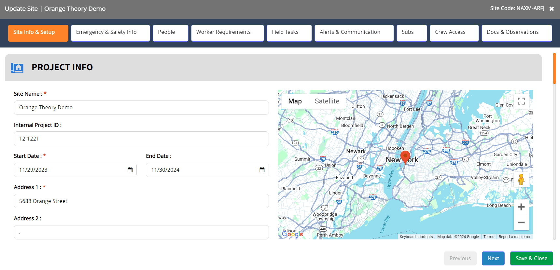Click the Montclair label on the map
Screen dimensions: 560x270
click(x=346, y=118)
